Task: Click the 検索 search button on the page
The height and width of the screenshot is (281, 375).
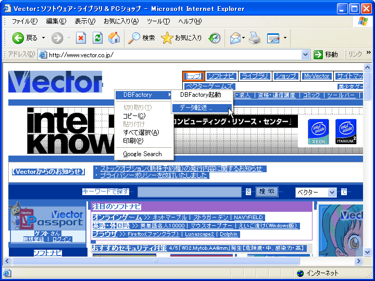Action: [x=267, y=191]
